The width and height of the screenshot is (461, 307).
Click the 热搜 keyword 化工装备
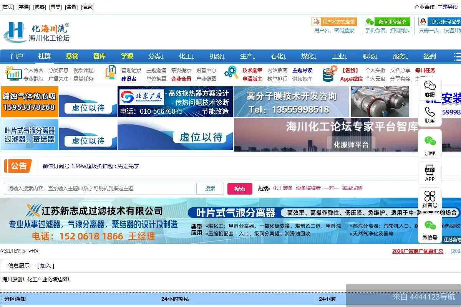pyautogui.click(x=283, y=188)
